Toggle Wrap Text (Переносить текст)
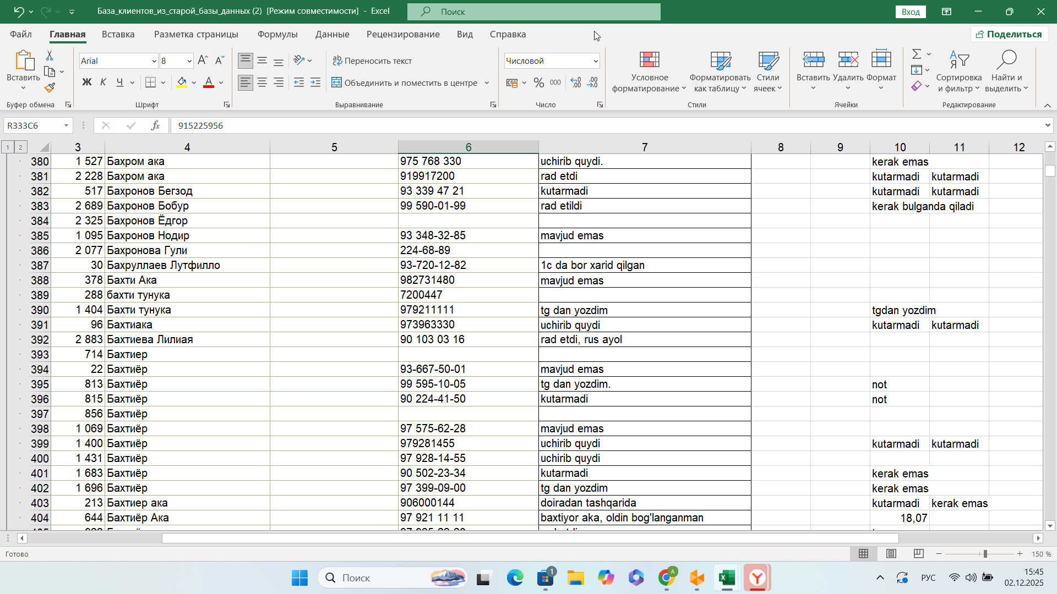This screenshot has height=594, width=1057. click(x=372, y=61)
